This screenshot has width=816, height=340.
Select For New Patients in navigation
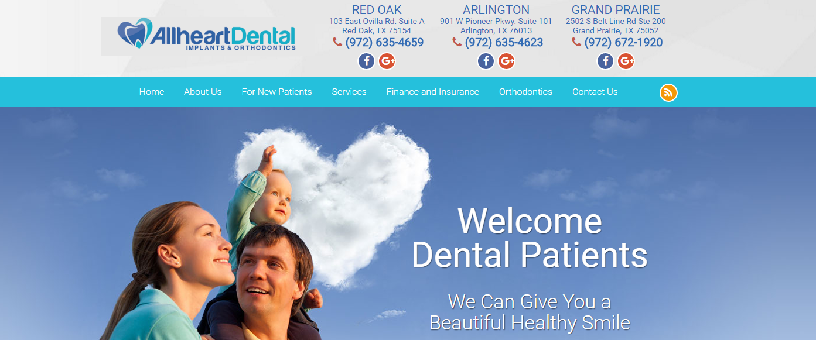pos(276,92)
